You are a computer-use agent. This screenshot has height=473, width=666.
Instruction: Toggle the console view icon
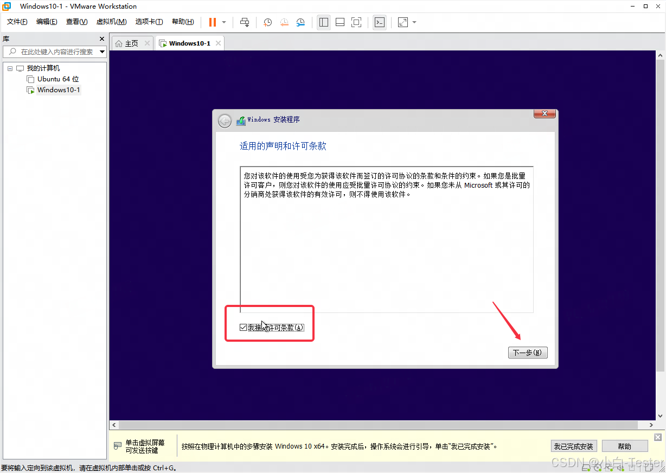[380, 22]
